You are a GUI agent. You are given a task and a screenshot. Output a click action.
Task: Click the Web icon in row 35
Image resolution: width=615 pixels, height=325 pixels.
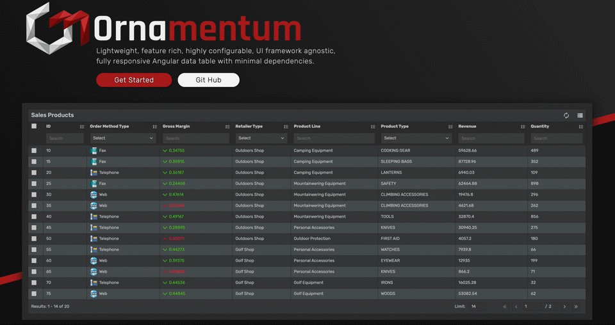coord(94,205)
